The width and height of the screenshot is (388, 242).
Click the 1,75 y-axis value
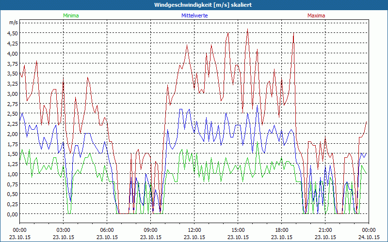click(13, 144)
